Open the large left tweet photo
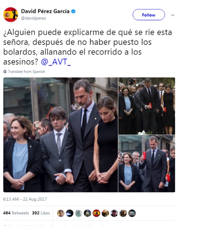Viewport: 199px width, 226px height. point(61,135)
